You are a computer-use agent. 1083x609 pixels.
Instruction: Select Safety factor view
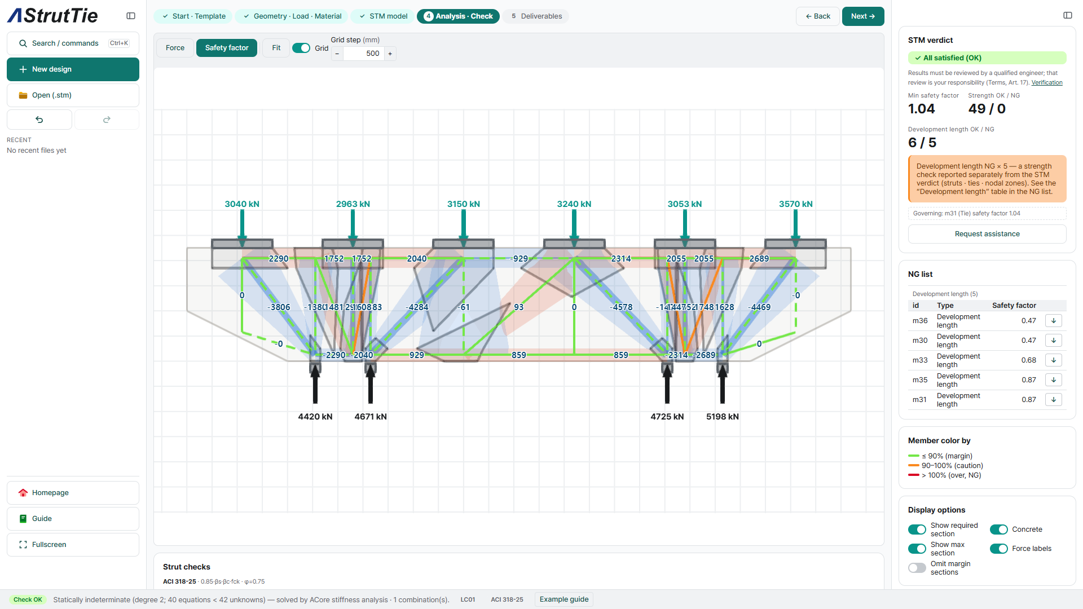pyautogui.click(x=227, y=48)
